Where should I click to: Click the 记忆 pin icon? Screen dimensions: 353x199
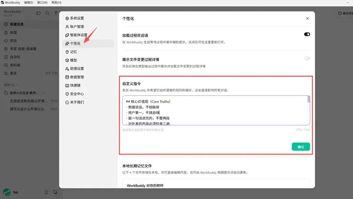(x=67, y=52)
